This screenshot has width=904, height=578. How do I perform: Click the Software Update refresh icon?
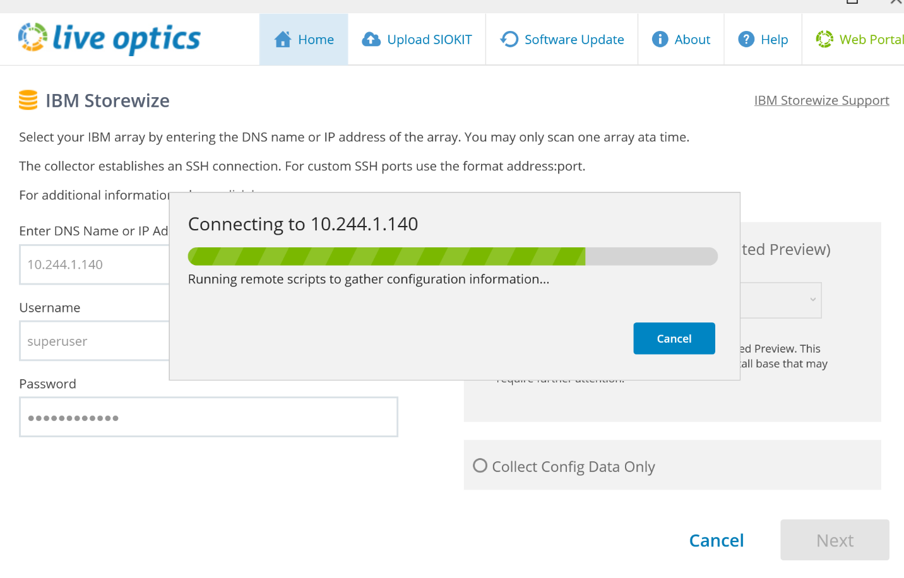[509, 40]
